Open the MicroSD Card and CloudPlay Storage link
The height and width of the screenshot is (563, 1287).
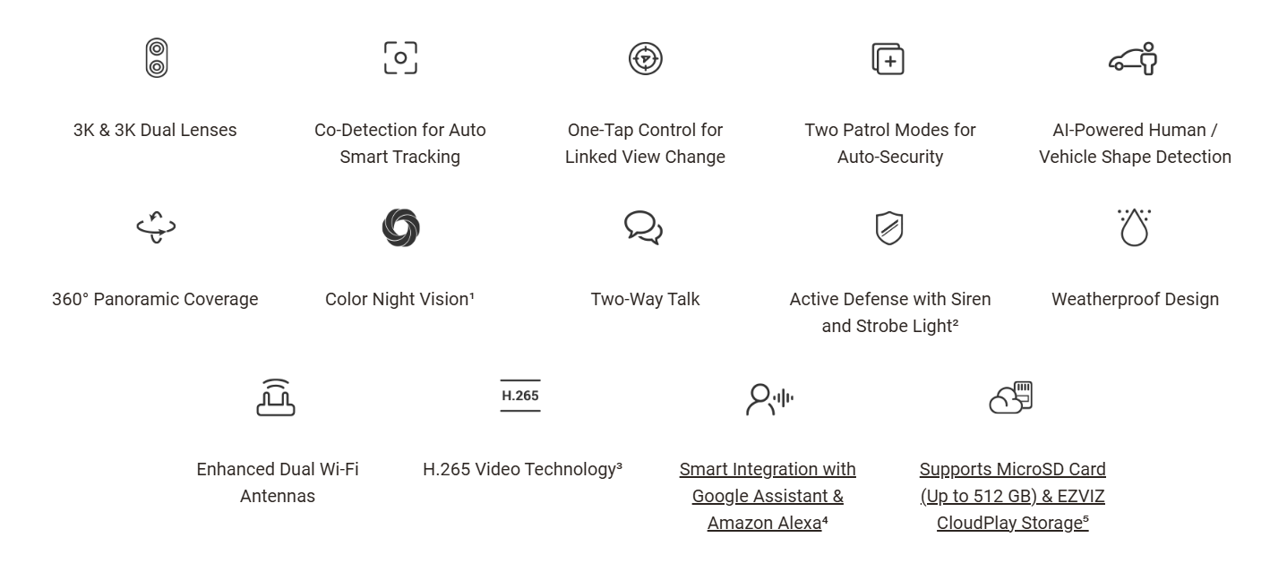pos(1013,496)
